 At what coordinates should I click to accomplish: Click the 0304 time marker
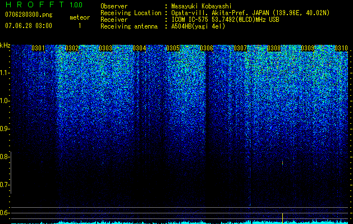point(139,48)
